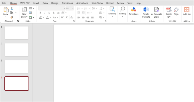Screen dimensions: 194x102
Task: Click the Drawing tools icon
Action: [x=112, y=9]
